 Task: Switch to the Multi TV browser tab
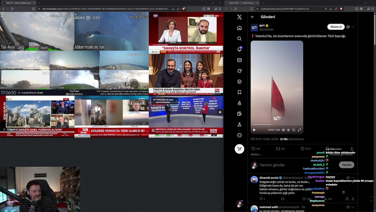[19, 3]
